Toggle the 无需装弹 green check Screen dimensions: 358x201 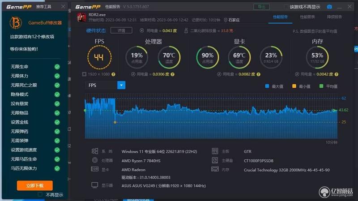point(57,141)
